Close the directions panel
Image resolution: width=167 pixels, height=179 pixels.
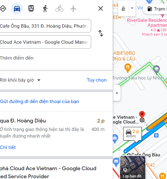pyautogui.click(x=101, y=8)
